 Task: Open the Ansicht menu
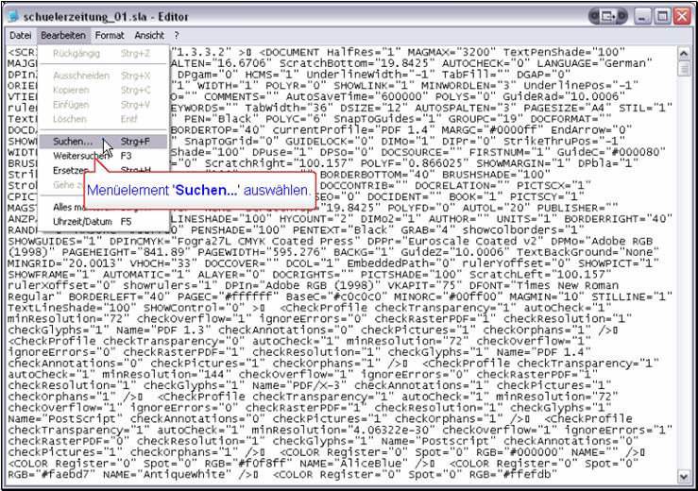(148, 35)
